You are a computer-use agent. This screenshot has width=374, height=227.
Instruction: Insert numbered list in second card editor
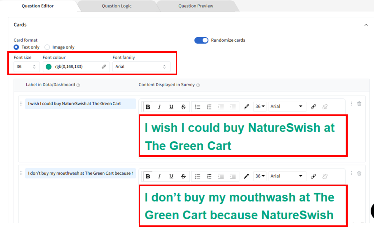point(209,176)
